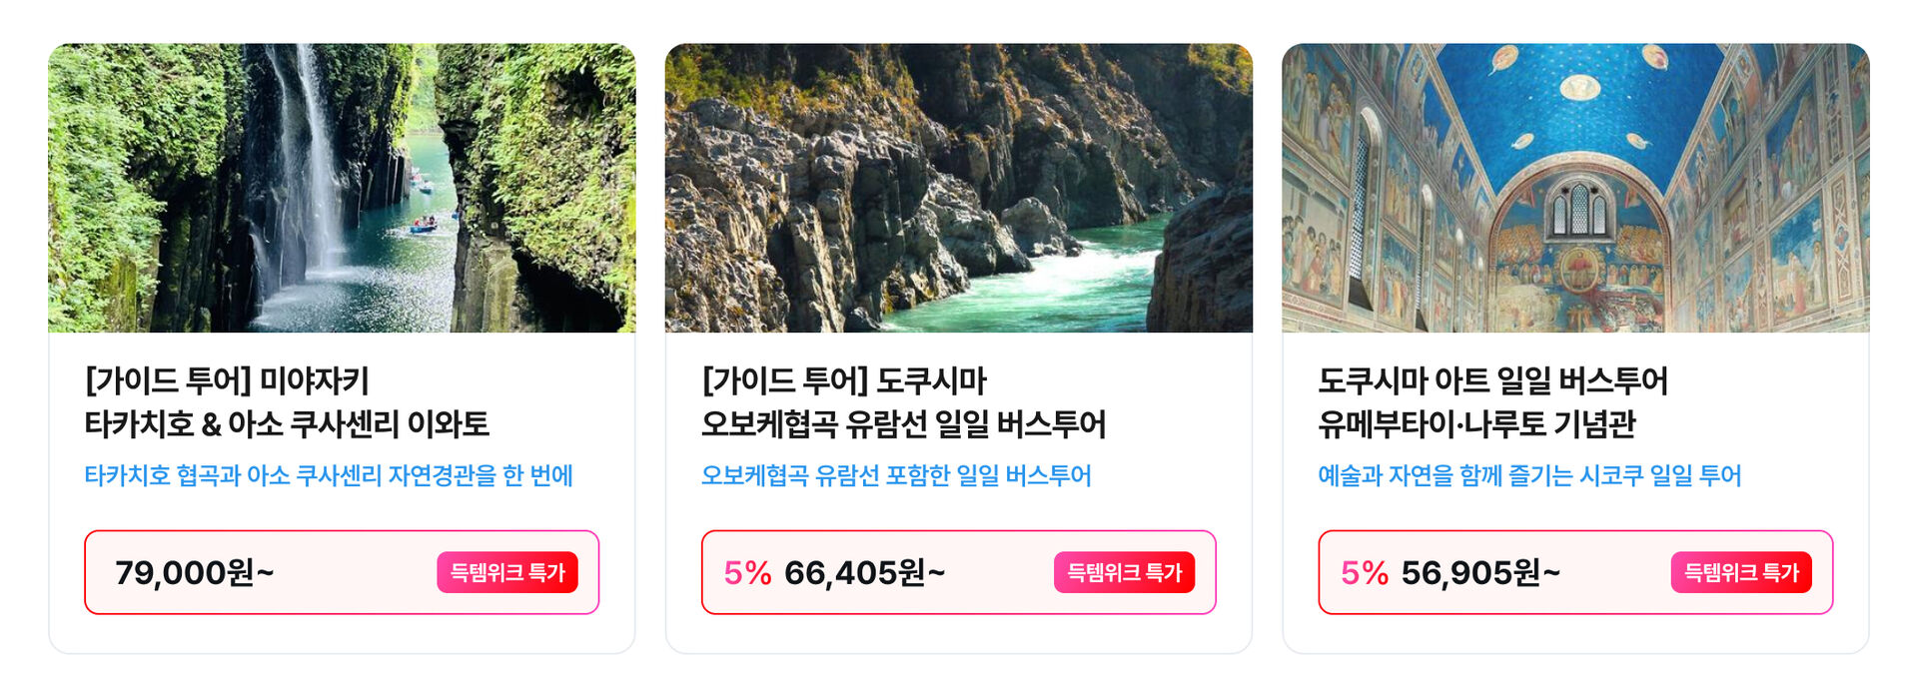The height and width of the screenshot is (698, 1918).
Task: Select the 66,405원~ price
Action: (x=865, y=573)
